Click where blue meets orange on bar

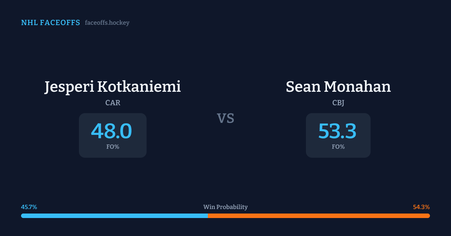(208, 216)
